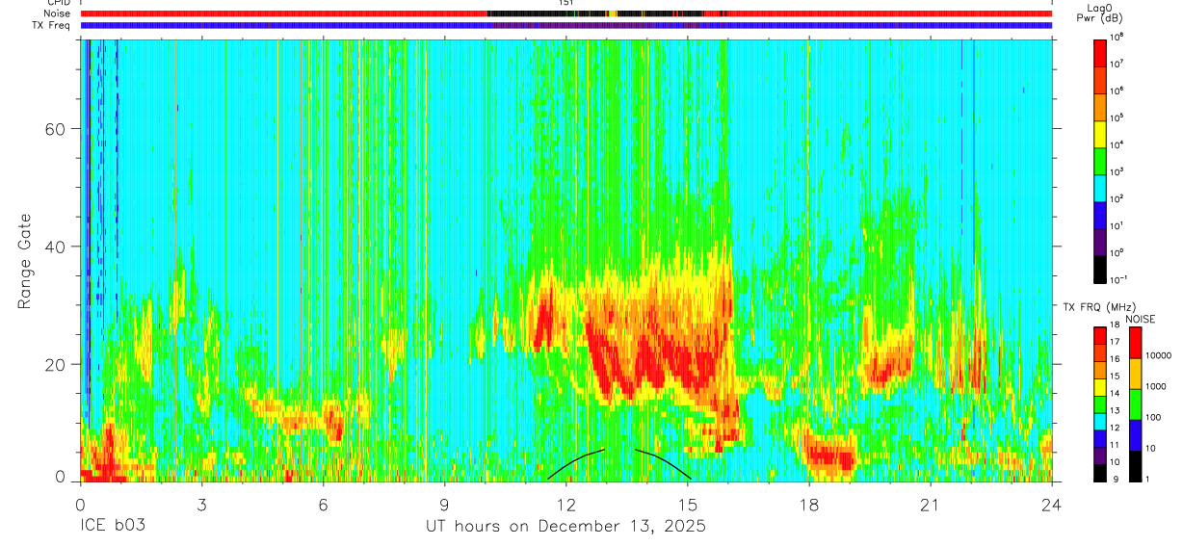Select the orange 1000–10000 NOISE segment
The image size is (1183, 546).
coord(1135,374)
